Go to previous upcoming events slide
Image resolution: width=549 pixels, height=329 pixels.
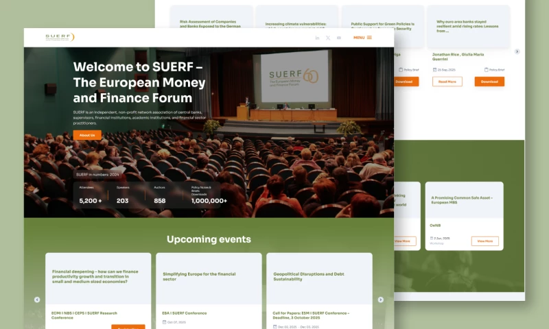point(37,300)
